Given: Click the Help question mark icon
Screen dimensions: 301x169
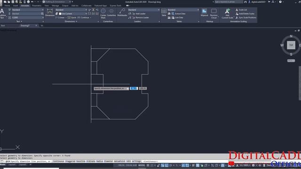Looking at the screenshot, I should [x=280, y=2].
